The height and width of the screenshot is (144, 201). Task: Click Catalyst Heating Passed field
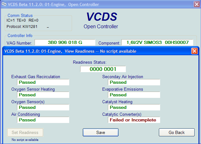pyautogui.click(x=134, y=107)
